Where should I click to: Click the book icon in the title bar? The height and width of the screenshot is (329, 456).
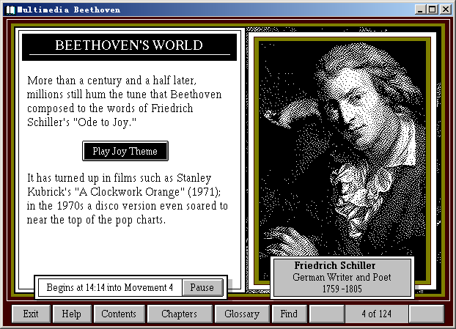click(10, 10)
